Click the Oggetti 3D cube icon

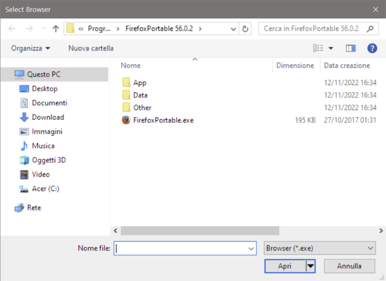(24, 160)
